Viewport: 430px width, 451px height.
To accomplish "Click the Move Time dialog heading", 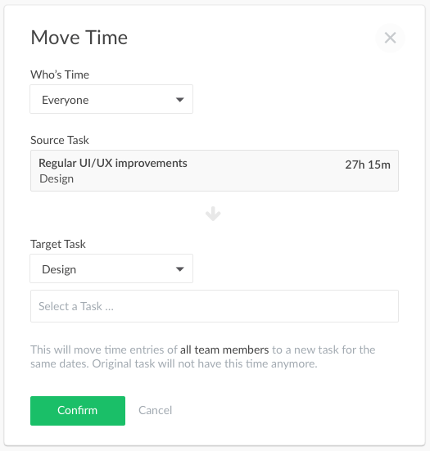I will (79, 38).
